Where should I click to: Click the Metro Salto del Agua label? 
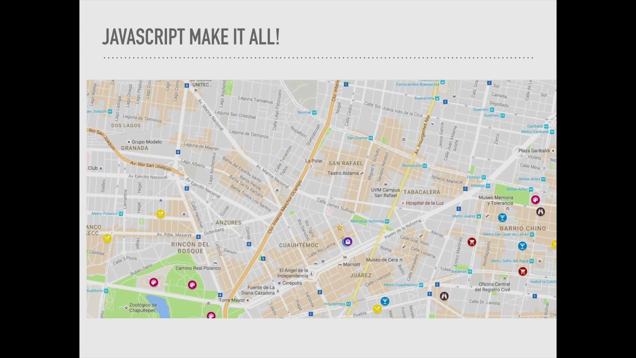pos(510,261)
